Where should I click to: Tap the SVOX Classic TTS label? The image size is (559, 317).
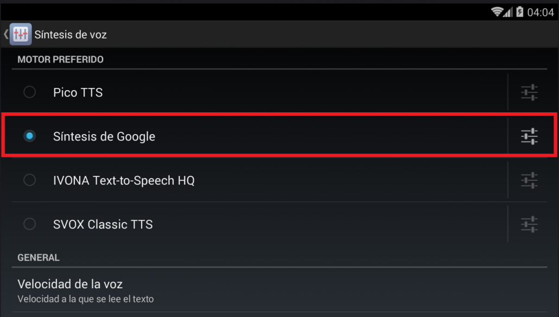tap(103, 224)
